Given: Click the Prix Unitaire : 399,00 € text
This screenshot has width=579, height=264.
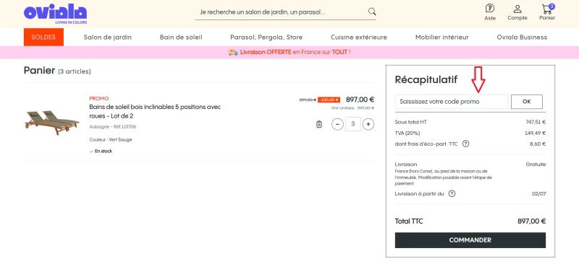Looking at the screenshot, I should 352,108.
